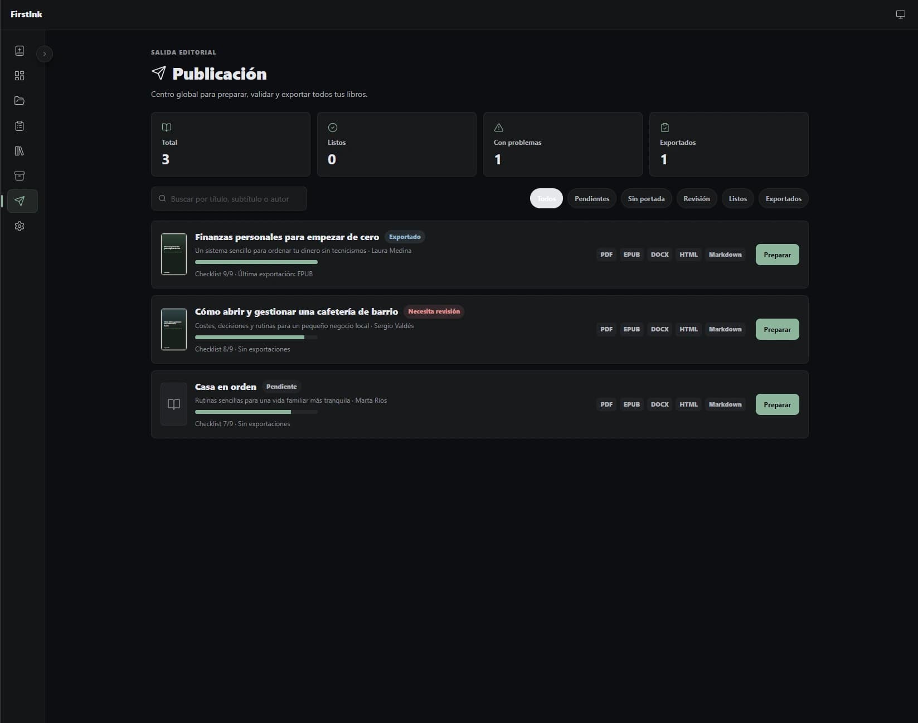Click Preparar for Casa en orden
This screenshot has height=723, width=918.
coord(777,404)
